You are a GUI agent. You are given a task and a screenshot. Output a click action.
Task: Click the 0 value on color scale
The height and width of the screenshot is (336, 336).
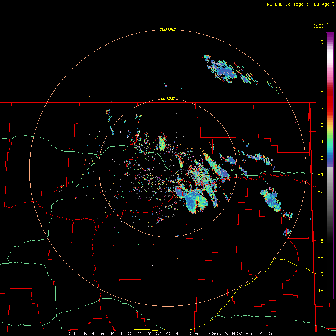(x=322, y=158)
